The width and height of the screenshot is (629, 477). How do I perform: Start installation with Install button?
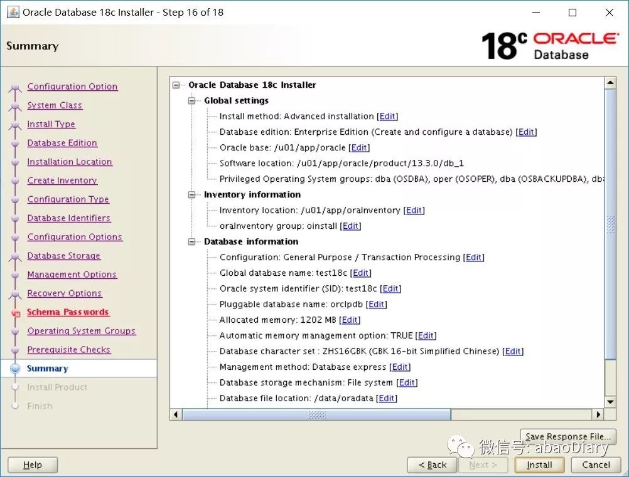pos(539,465)
